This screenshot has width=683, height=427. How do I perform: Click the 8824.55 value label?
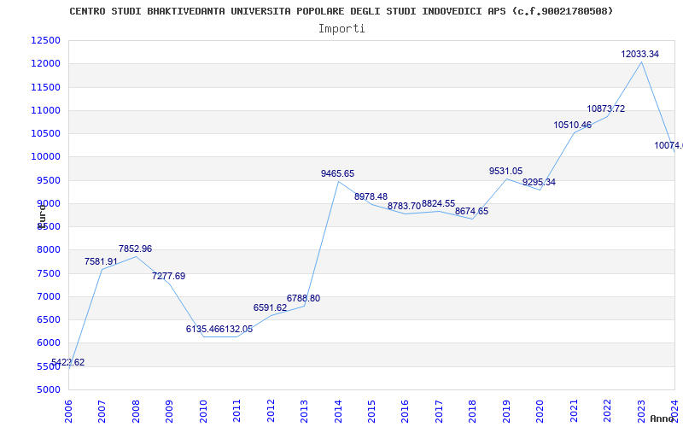(438, 204)
